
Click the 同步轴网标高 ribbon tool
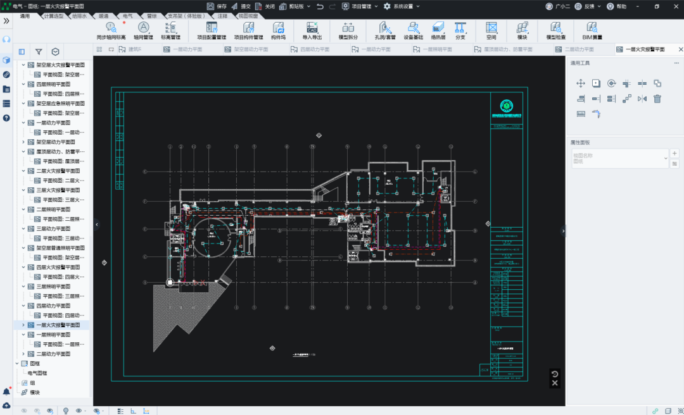(x=111, y=31)
